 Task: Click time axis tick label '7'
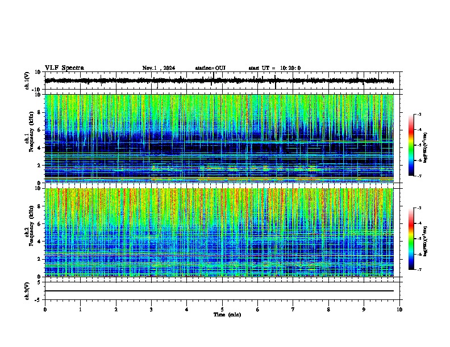tap(293, 310)
